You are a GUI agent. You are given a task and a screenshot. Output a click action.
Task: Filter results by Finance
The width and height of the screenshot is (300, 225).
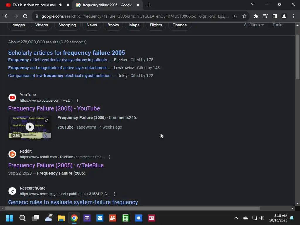point(180,25)
